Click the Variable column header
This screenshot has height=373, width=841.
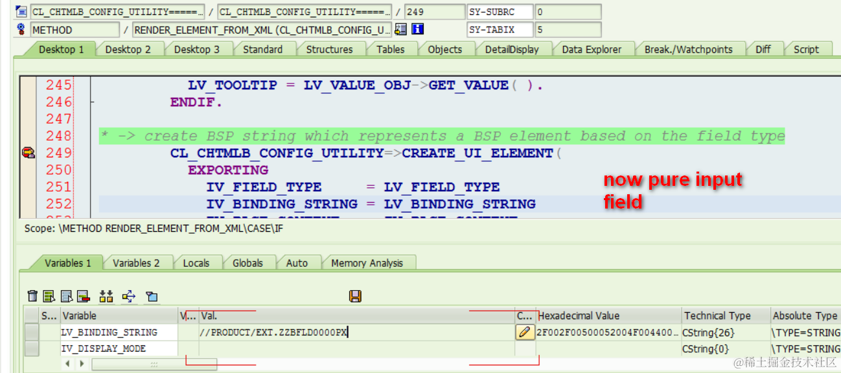119,315
